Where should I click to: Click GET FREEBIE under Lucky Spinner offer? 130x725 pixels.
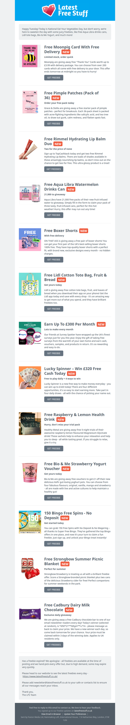click(x=54, y=399)
